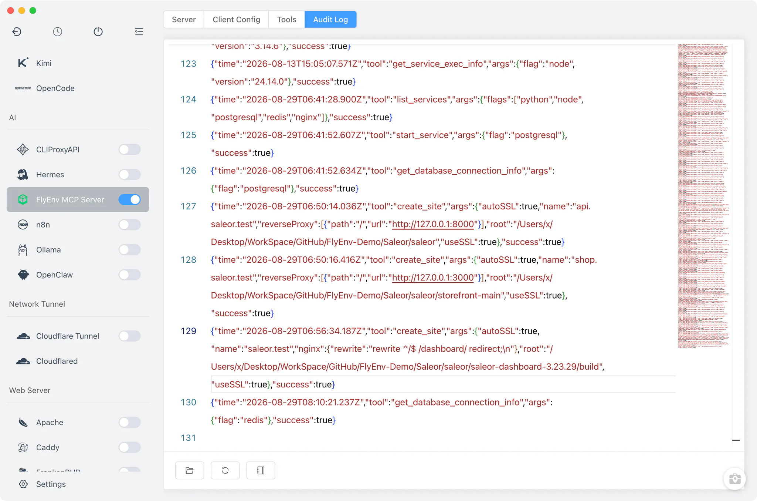The height and width of the screenshot is (501, 757).
Task: Select the Ollama llama icon
Action: point(23,250)
